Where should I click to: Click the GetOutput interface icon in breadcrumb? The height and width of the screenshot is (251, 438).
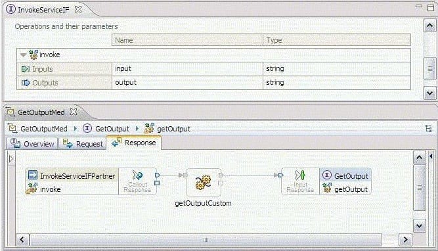tap(87, 128)
